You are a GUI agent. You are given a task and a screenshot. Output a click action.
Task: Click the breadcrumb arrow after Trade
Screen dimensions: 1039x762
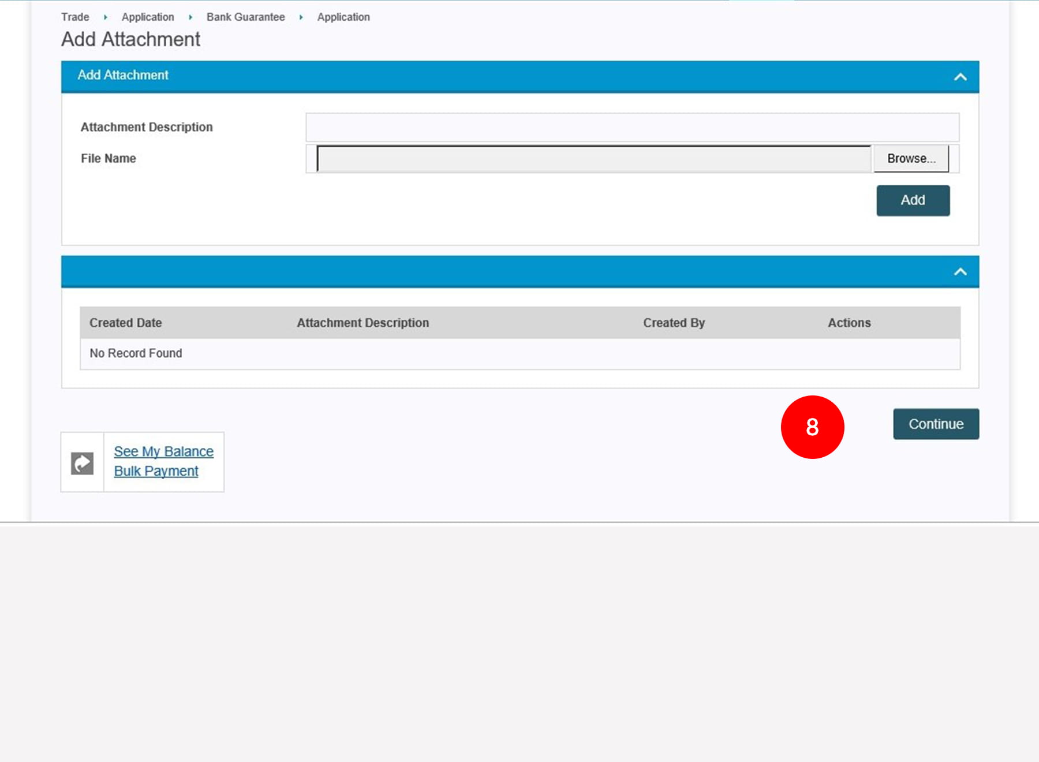106,17
